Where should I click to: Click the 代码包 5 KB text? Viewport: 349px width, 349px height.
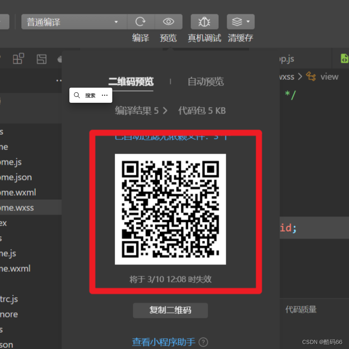tap(202, 111)
